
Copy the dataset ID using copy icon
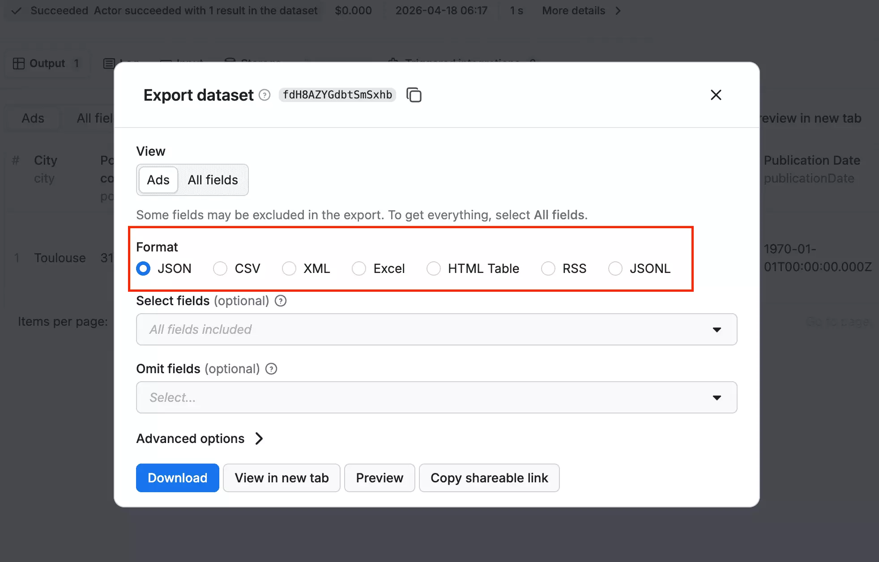click(x=414, y=95)
